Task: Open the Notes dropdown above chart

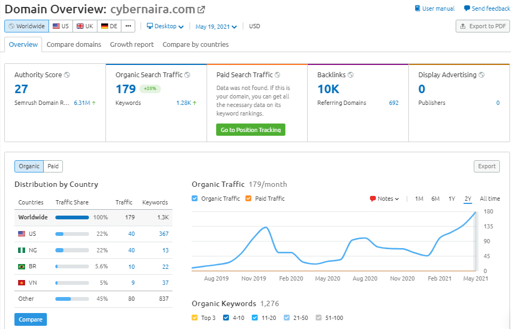Action: [384, 199]
